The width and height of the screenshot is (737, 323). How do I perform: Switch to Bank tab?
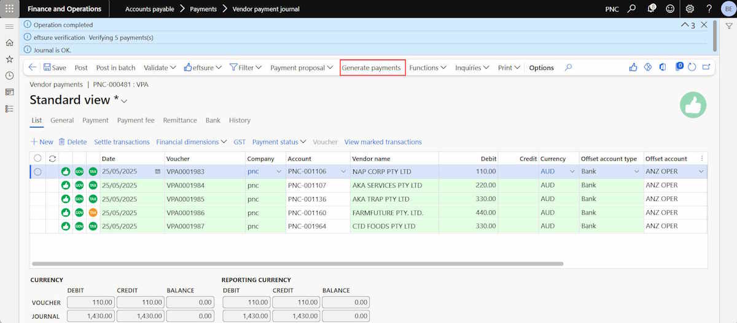click(213, 120)
